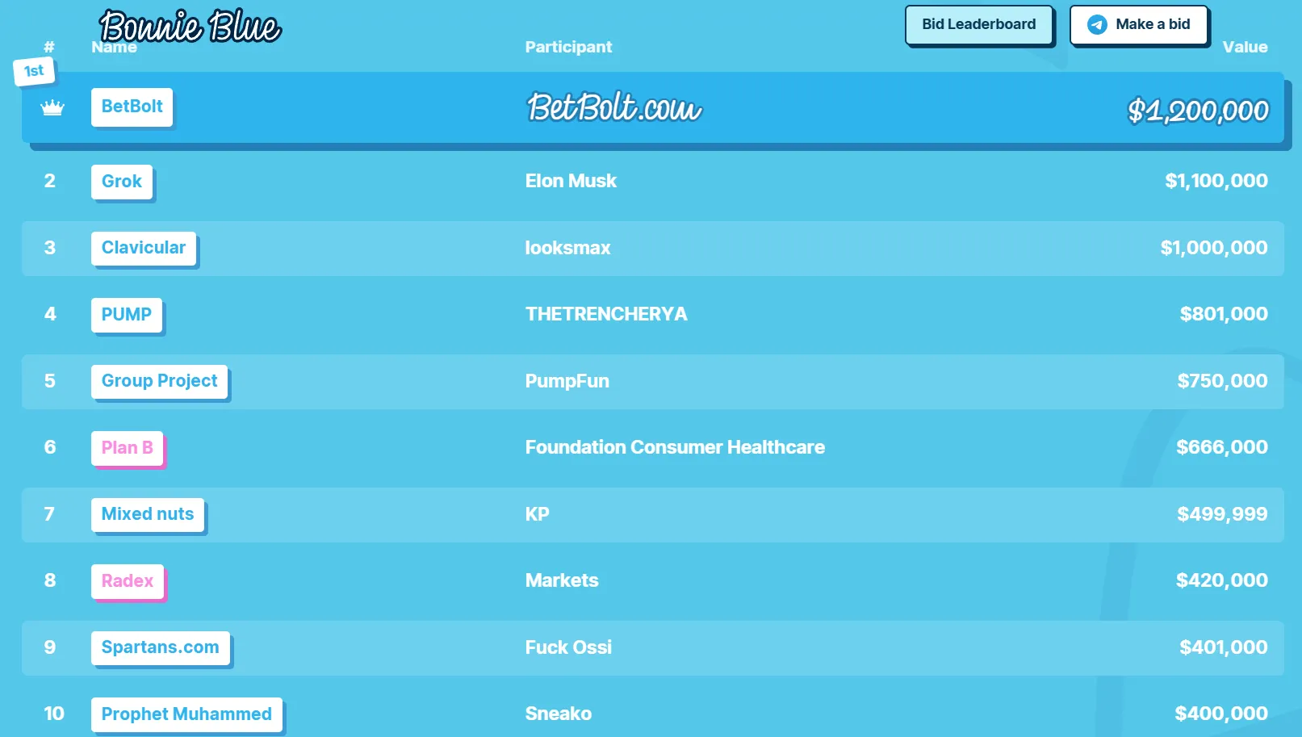Click the $420,000 bid value
Image resolution: width=1302 pixels, height=737 pixels.
tap(1222, 580)
